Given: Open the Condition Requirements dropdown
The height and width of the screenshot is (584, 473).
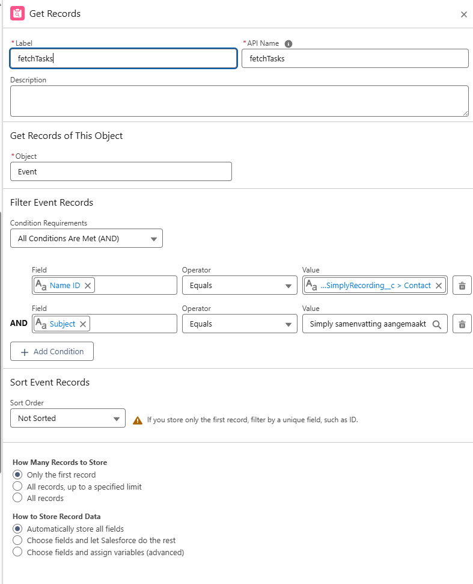Looking at the screenshot, I should coord(86,238).
